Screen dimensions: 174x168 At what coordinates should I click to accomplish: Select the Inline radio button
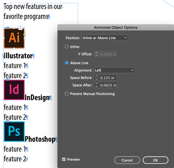(x=67, y=47)
